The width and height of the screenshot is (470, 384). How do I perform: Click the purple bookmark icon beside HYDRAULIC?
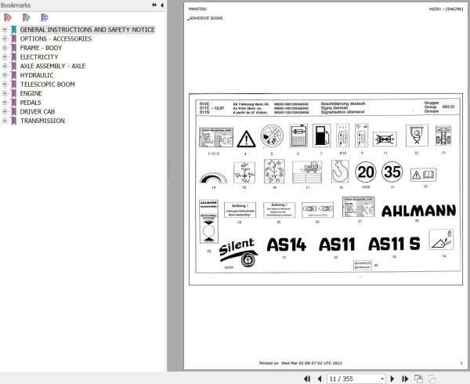tap(13, 75)
